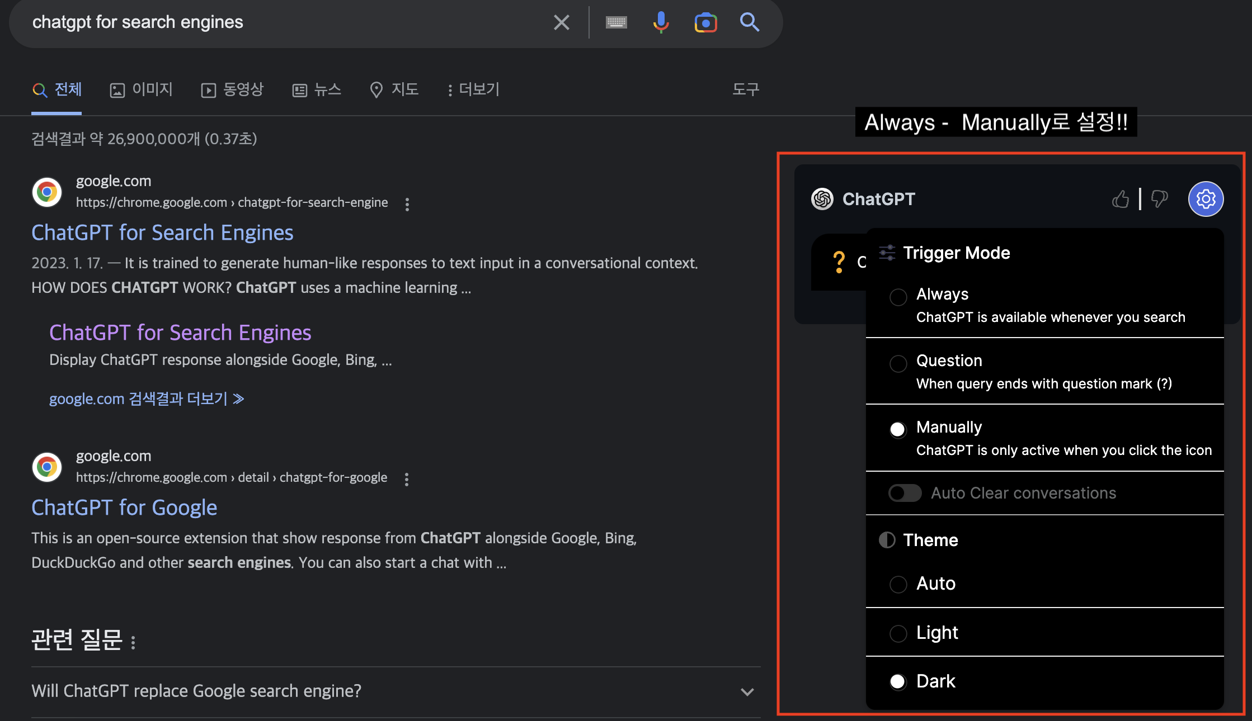Toggle Auto Clear conversations switch

click(x=905, y=493)
